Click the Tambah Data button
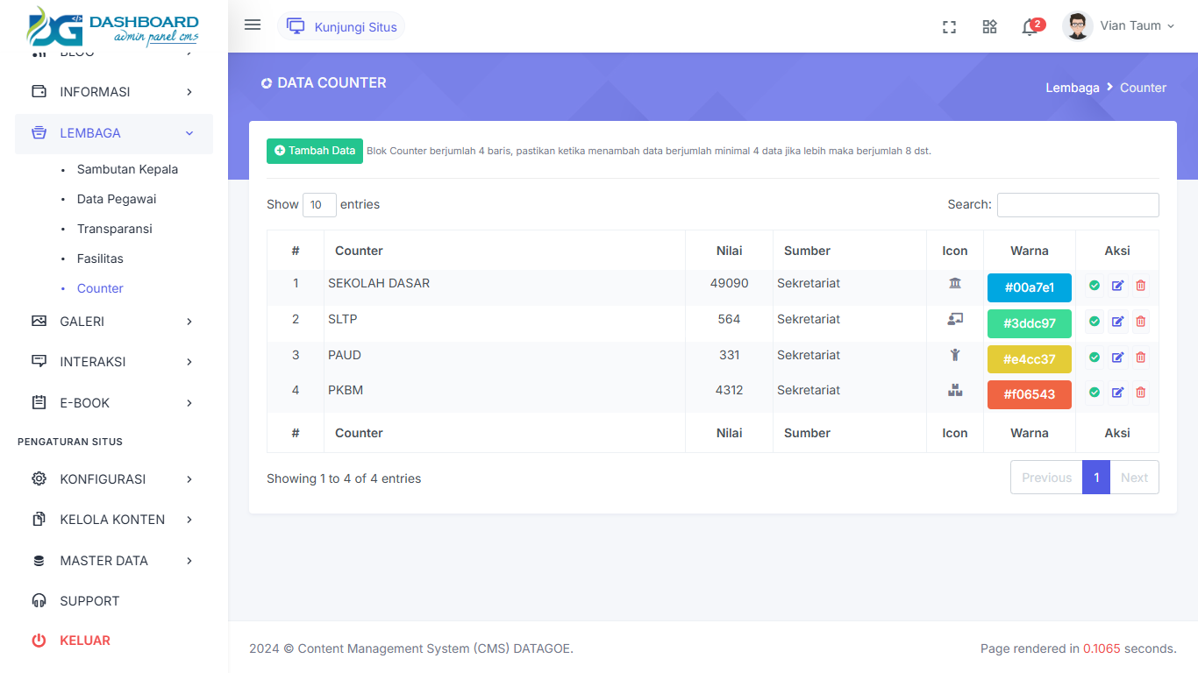The height and width of the screenshot is (673, 1198). pyautogui.click(x=314, y=151)
